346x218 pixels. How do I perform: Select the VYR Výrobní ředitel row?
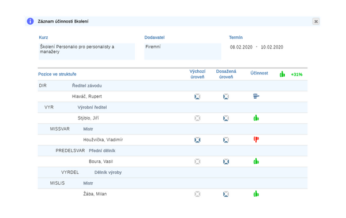172,107
